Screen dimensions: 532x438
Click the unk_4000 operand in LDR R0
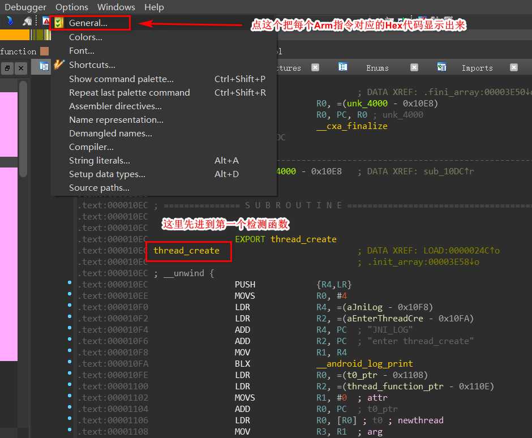click(367, 104)
